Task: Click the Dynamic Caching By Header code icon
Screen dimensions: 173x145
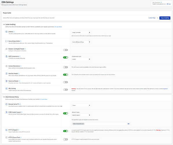Action: click(x=7, y=49)
